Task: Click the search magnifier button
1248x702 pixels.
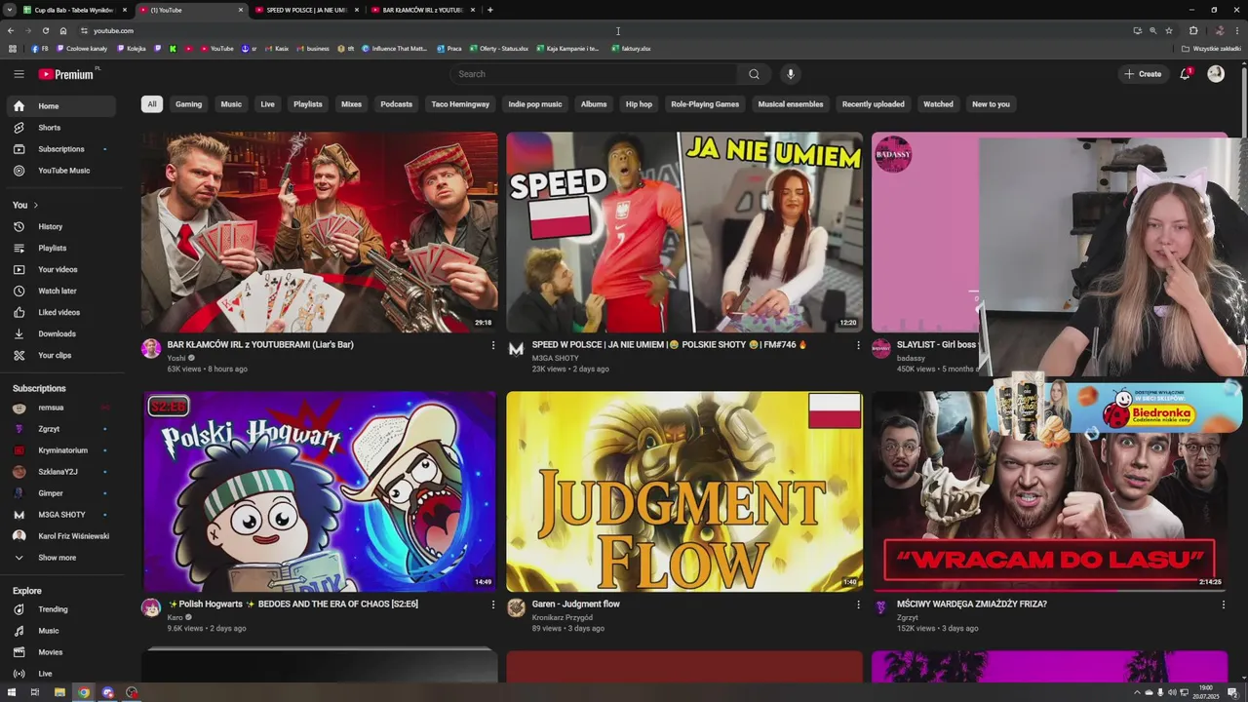Action: 754,74
